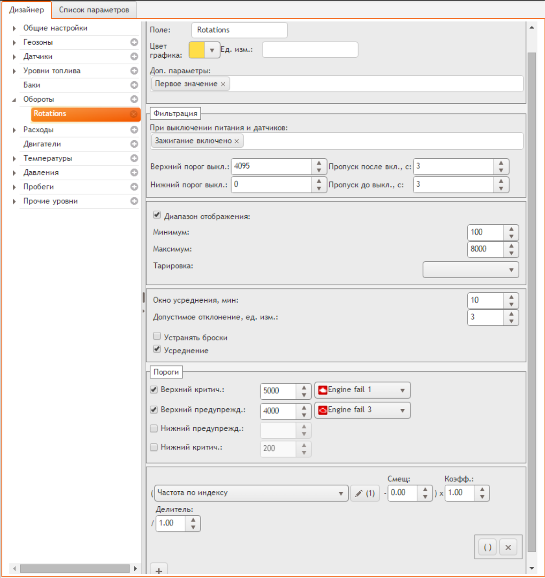Image resolution: width=545 pixels, height=578 pixels.
Task: Add a new item to Расходы
Action: click(134, 129)
